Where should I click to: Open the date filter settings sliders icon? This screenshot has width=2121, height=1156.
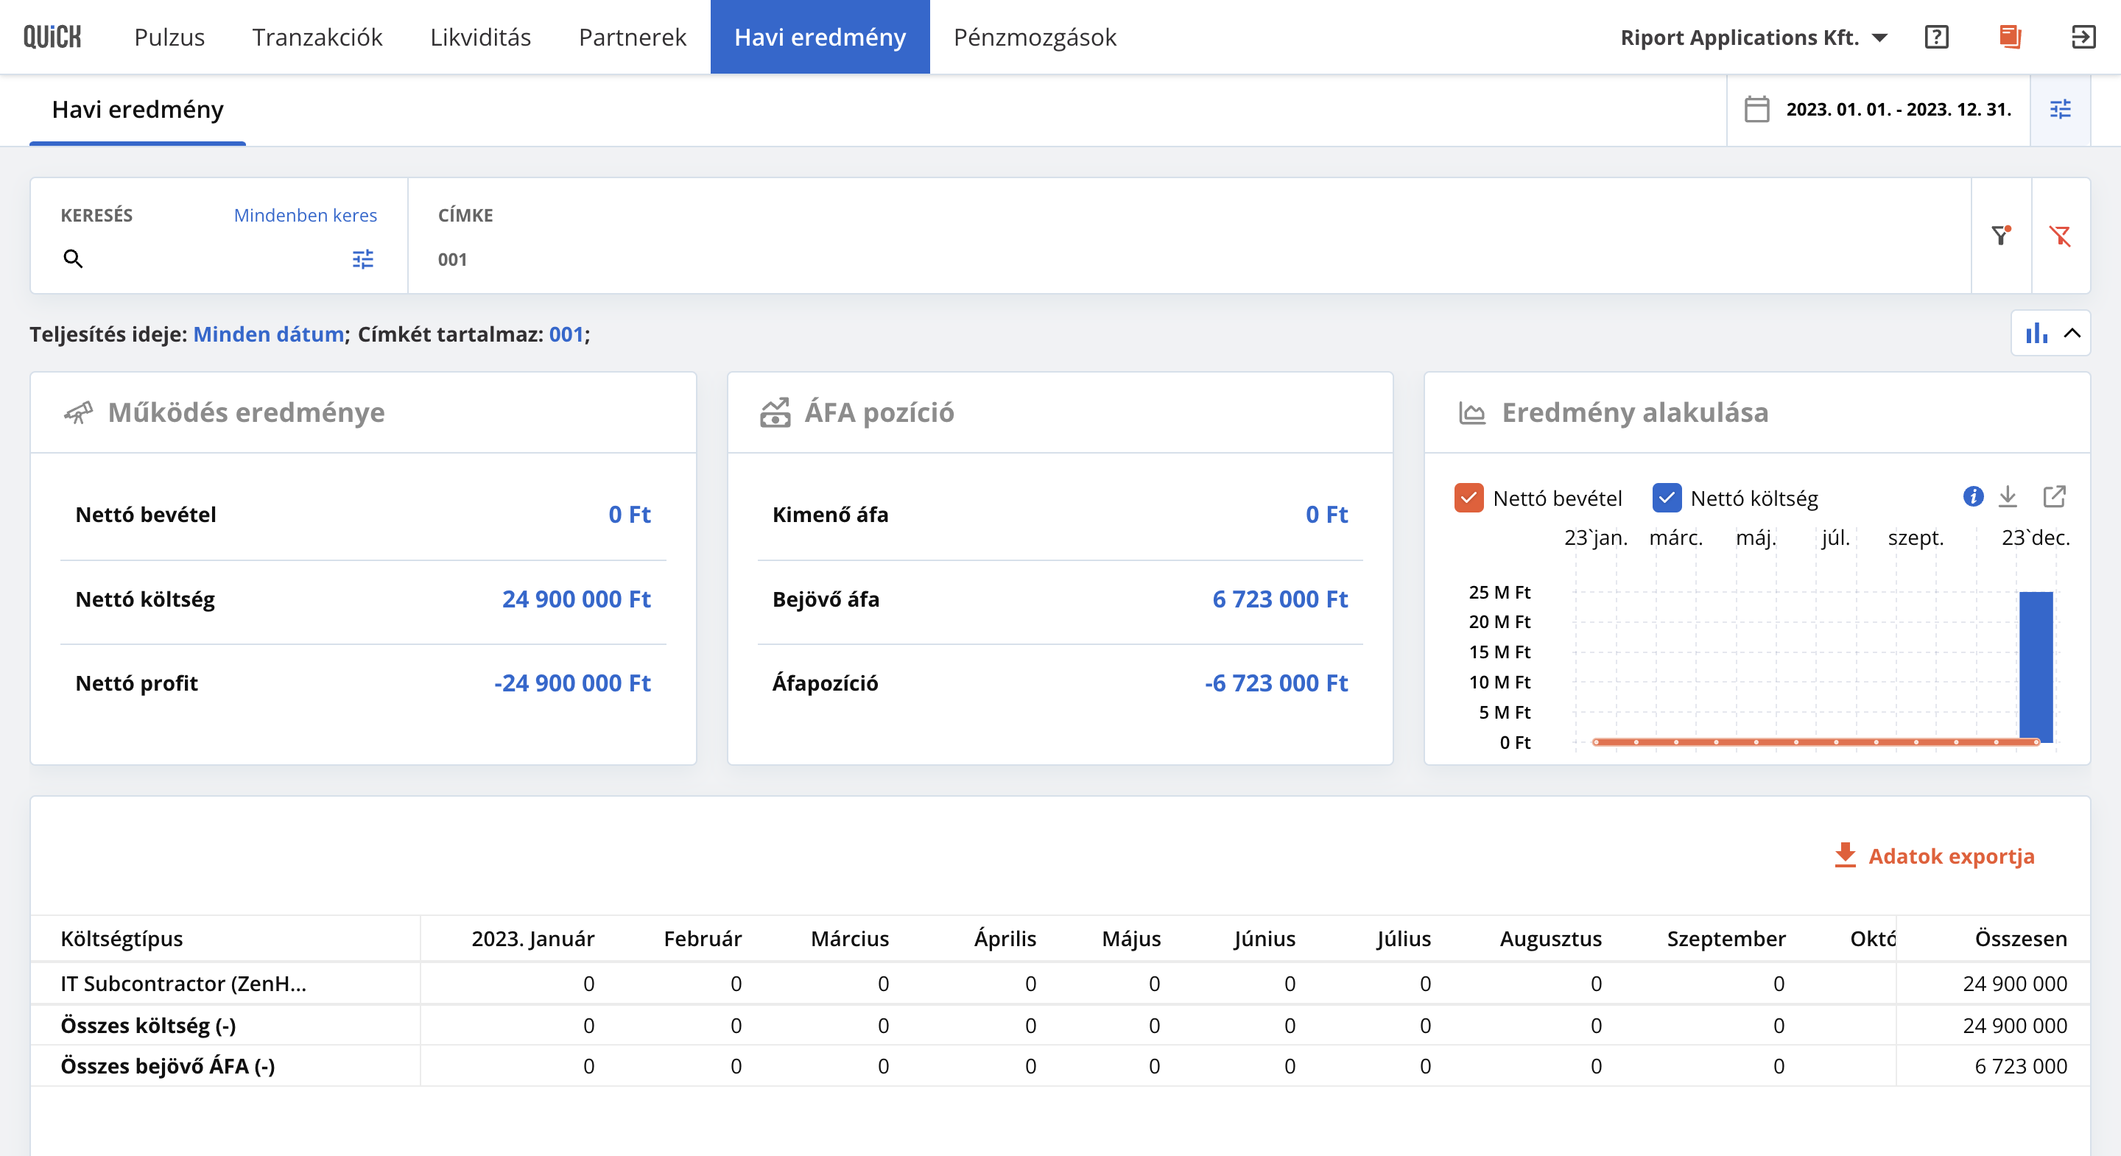click(x=2060, y=110)
